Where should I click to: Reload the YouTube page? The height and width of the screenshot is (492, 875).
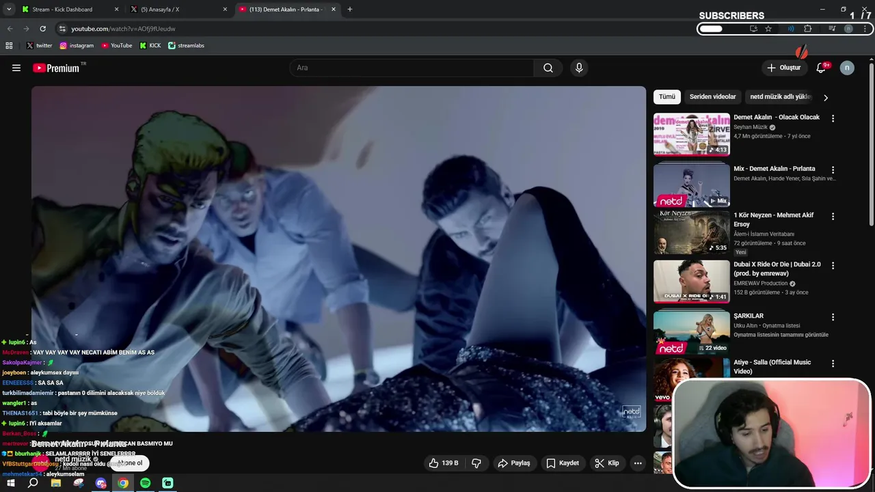pyautogui.click(x=42, y=29)
